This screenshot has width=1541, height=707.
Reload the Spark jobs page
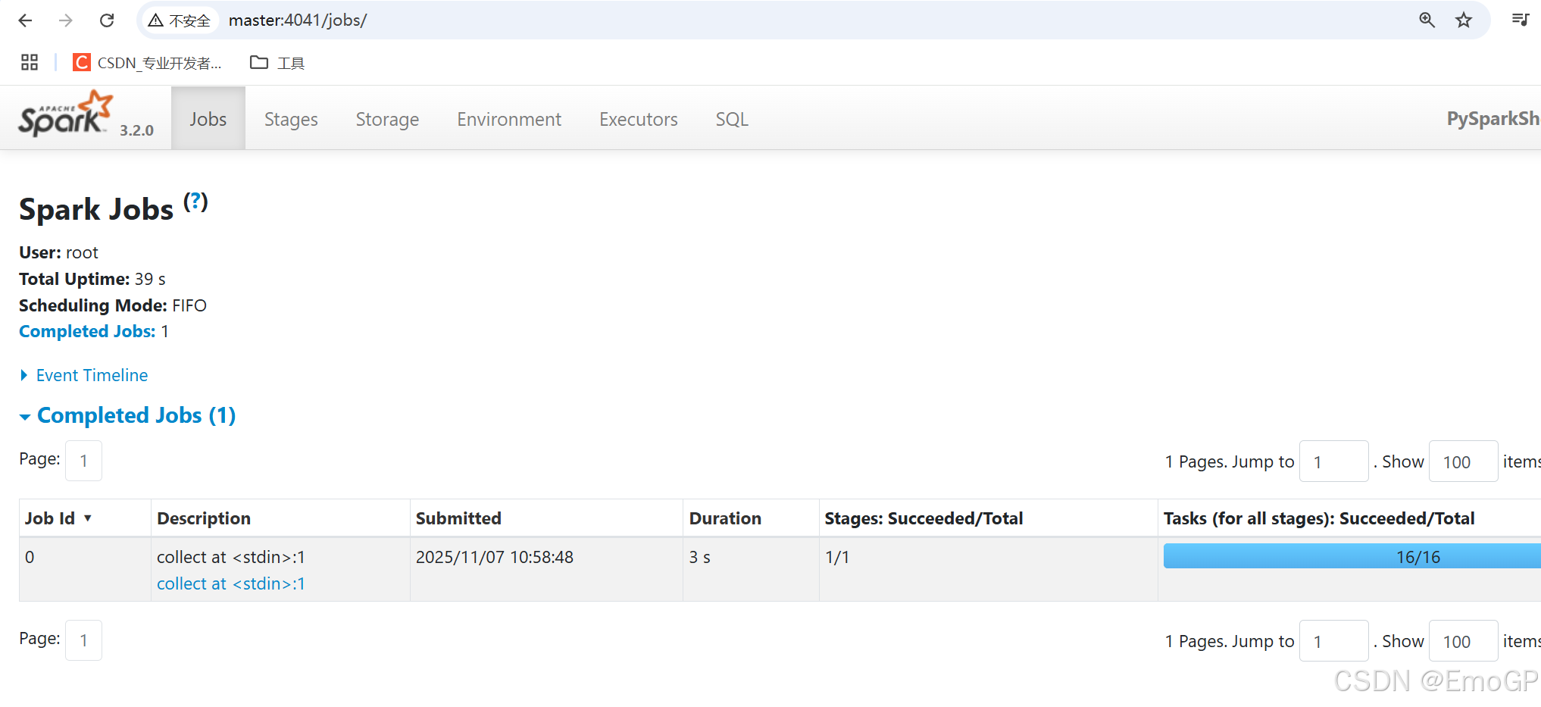[107, 20]
